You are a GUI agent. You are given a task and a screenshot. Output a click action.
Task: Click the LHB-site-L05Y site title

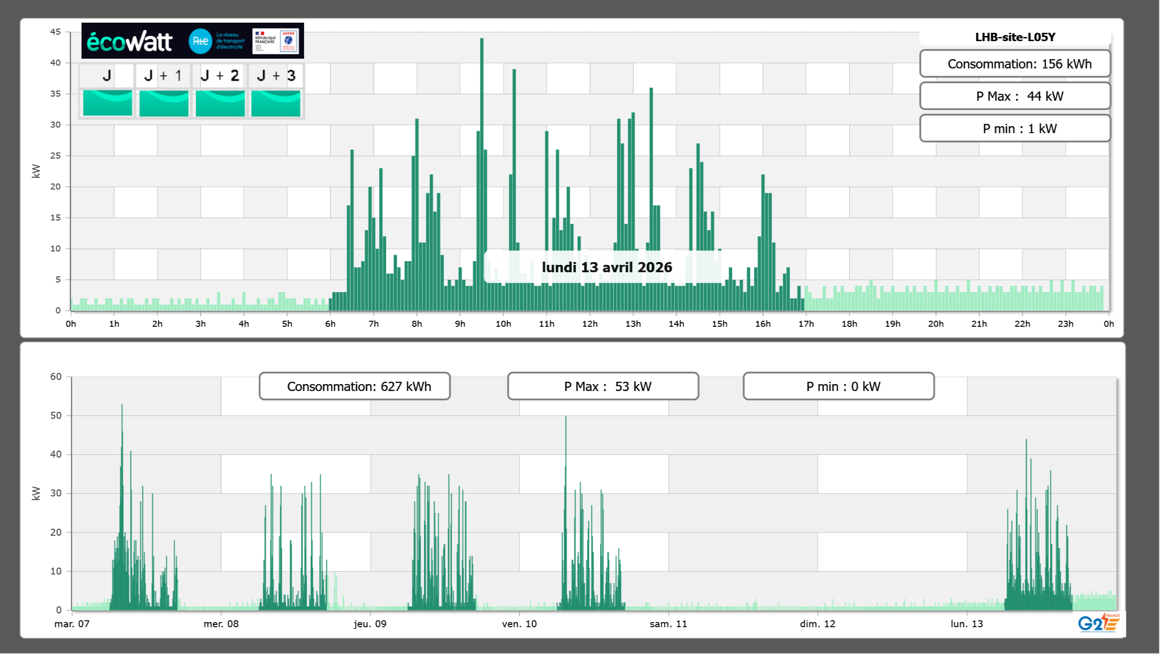[1015, 37]
